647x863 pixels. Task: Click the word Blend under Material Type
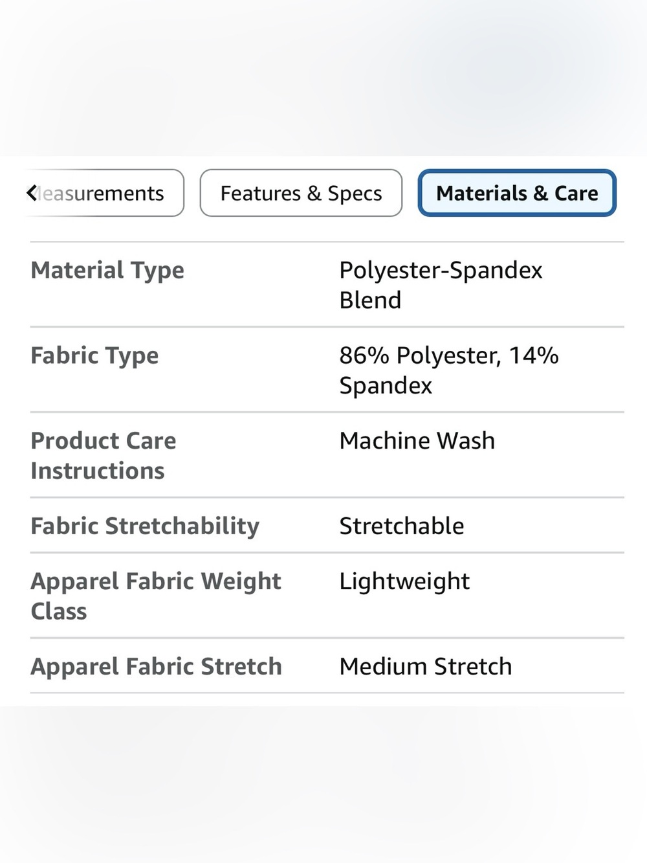370,300
